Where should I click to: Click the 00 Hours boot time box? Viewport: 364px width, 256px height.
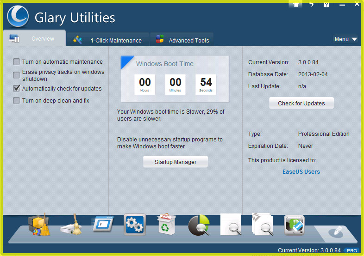coord(144,85)
